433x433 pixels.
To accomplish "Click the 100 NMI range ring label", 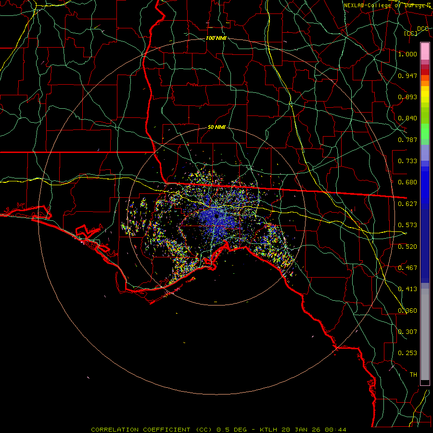I will point(216,38).
